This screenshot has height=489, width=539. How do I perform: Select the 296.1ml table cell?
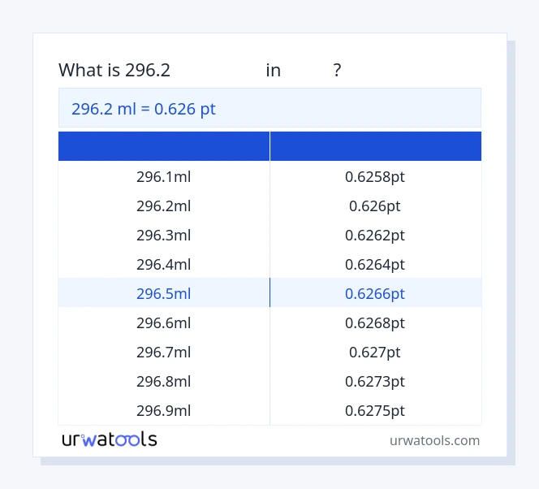tap(164, 176)
